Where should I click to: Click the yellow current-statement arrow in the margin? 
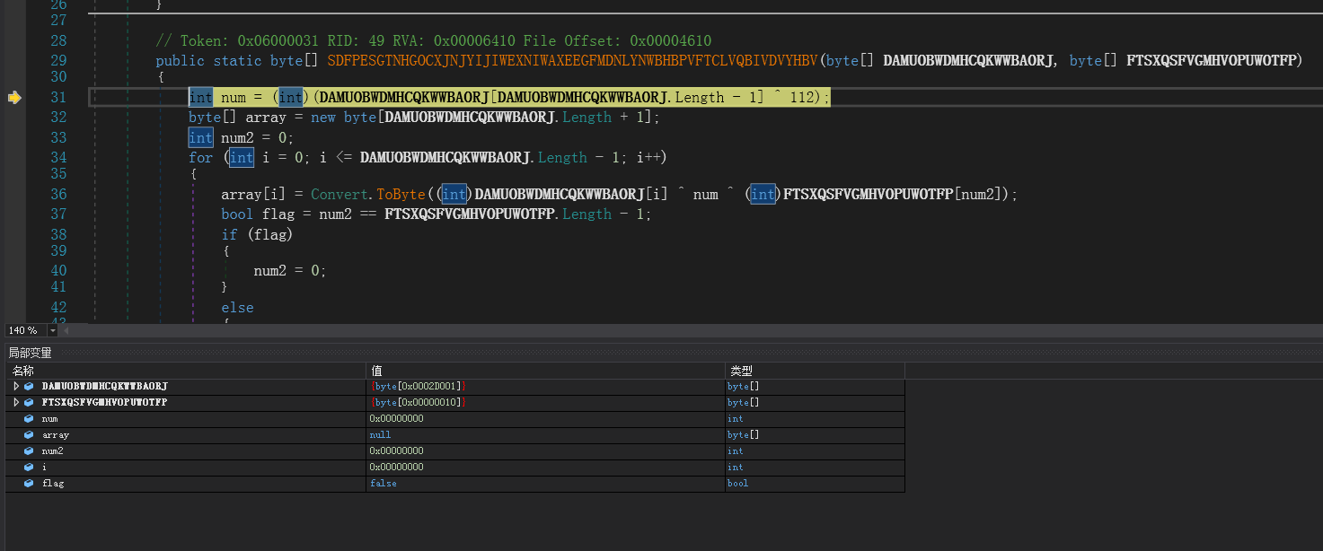tap(14, 98)
